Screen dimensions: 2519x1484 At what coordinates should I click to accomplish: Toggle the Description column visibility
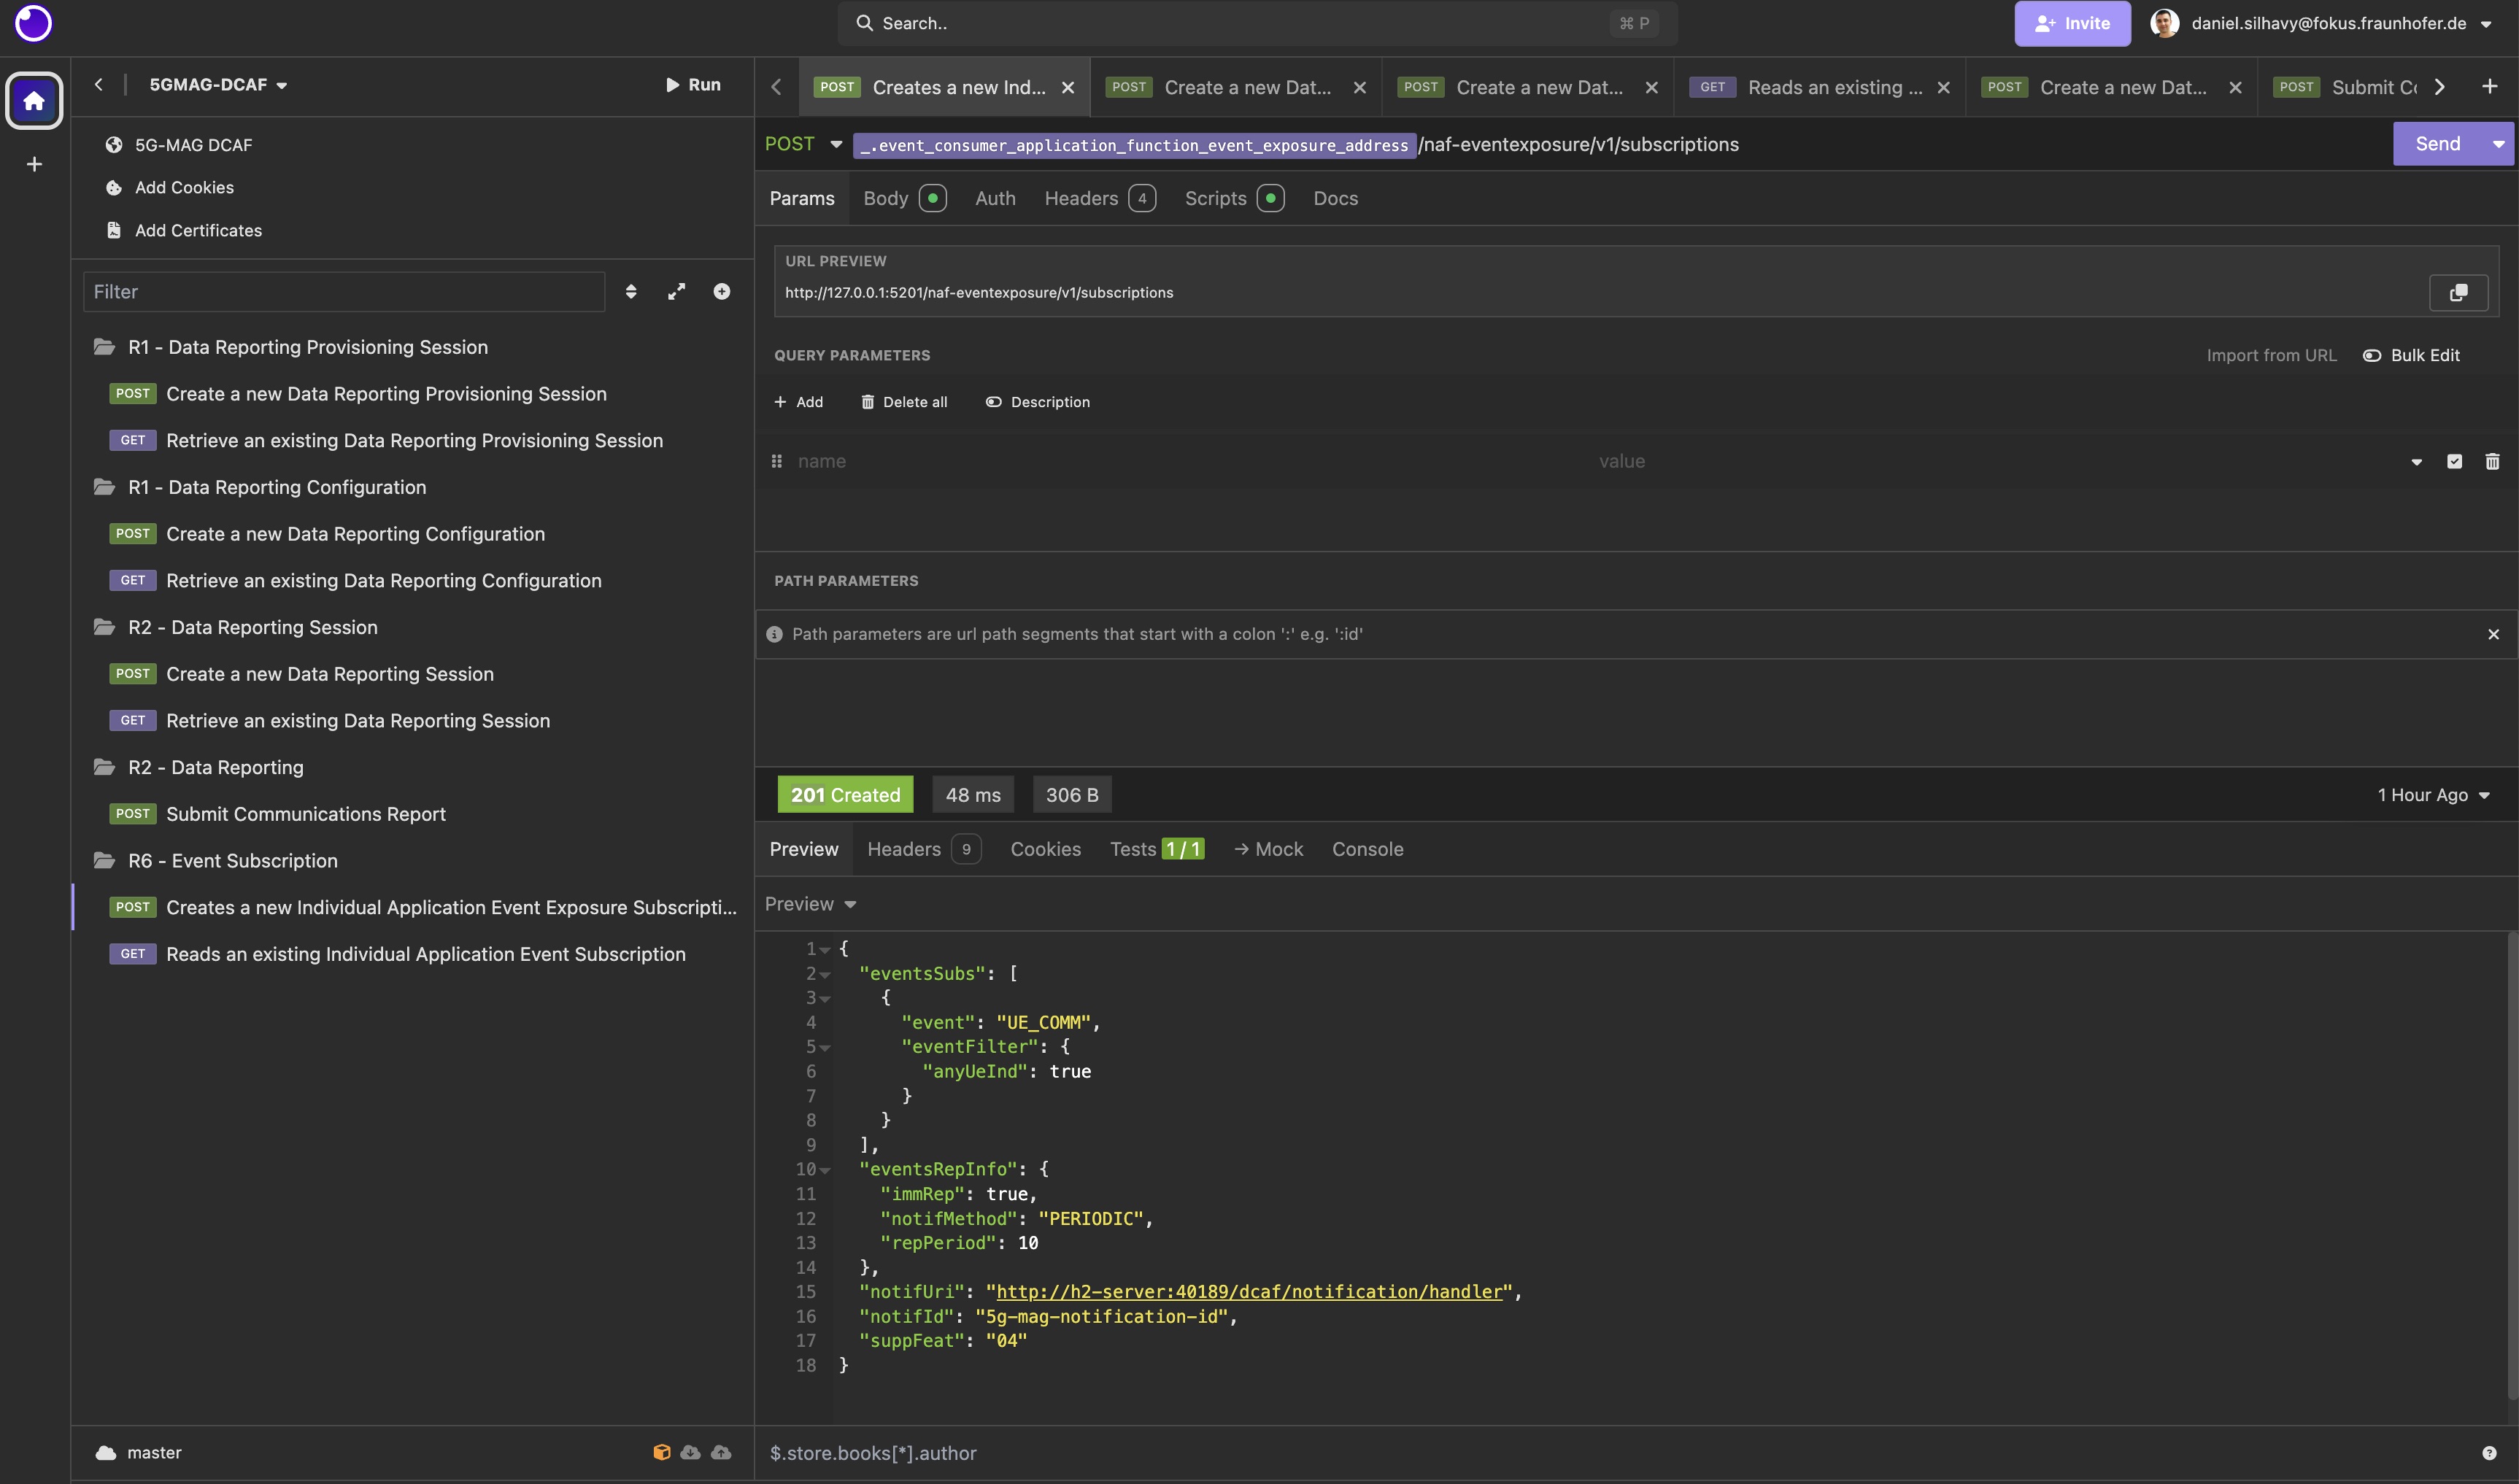tap(1037, 402)
